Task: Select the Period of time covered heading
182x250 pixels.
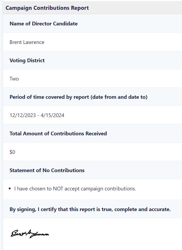Action: coord(79,97)
